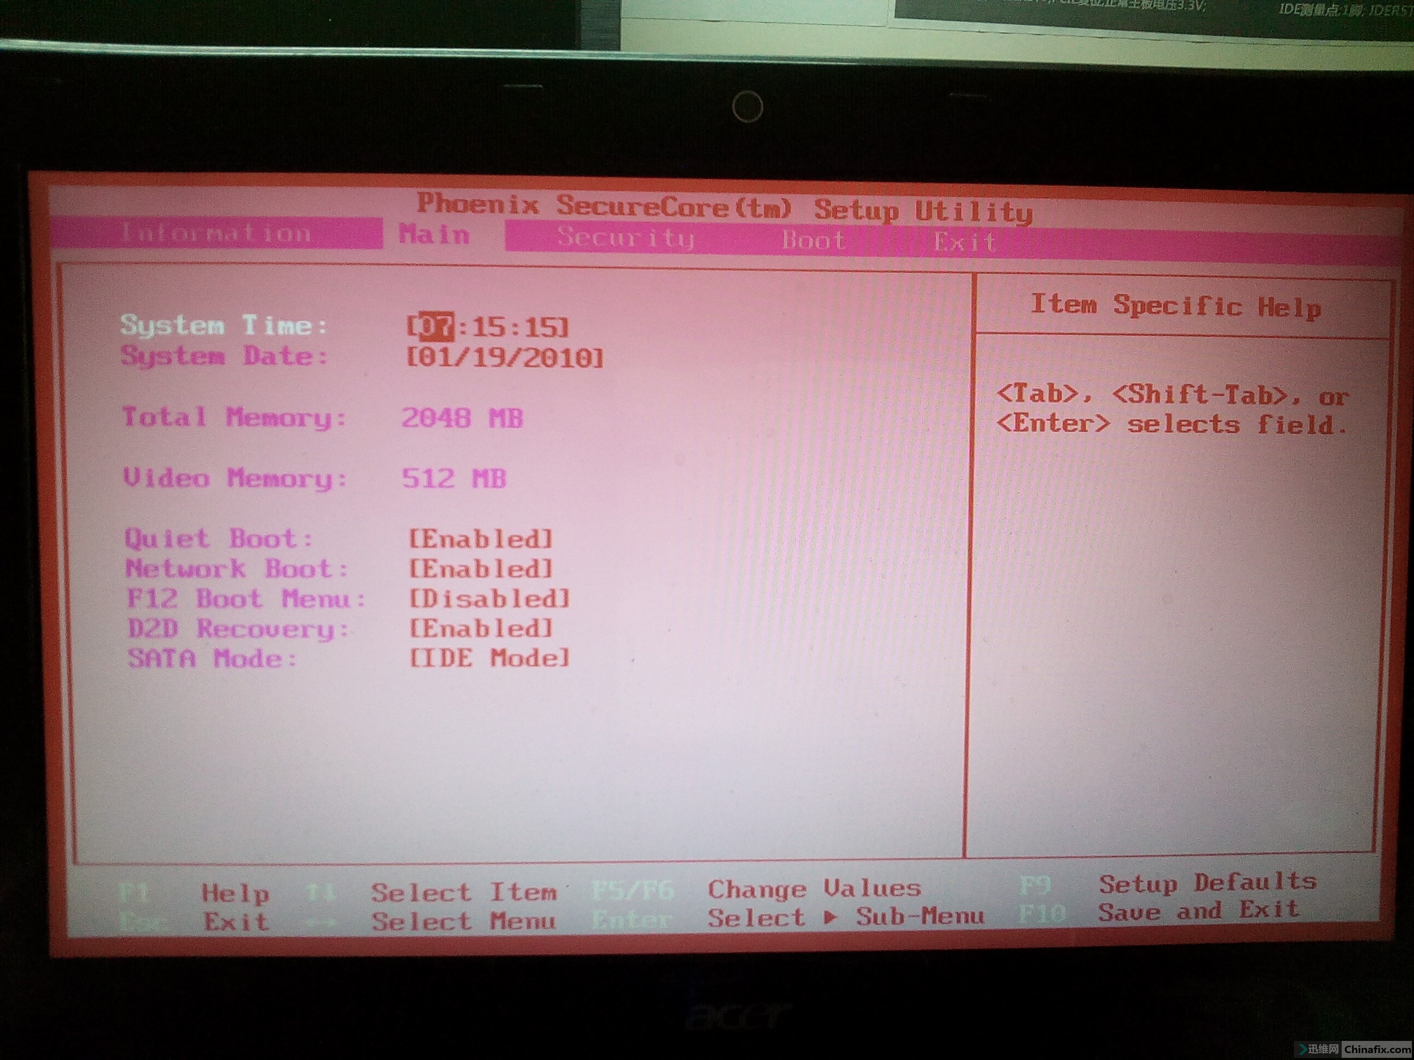Select the Main tab

[x=434, y=235]
